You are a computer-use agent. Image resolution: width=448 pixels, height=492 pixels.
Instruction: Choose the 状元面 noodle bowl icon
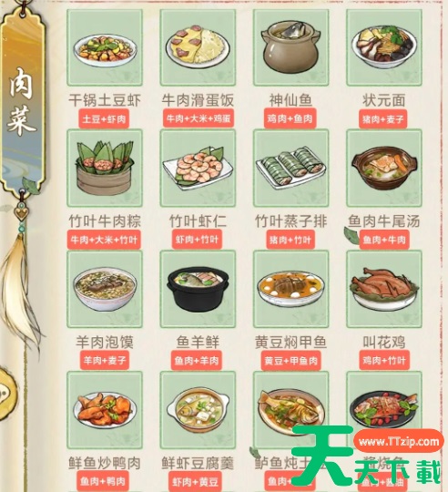coord(384,47)
